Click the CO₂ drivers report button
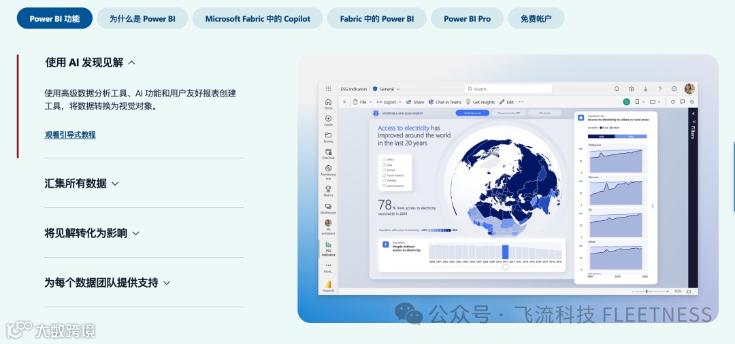Viewport: 735px width, 344px height. click(x=544, y=114)
